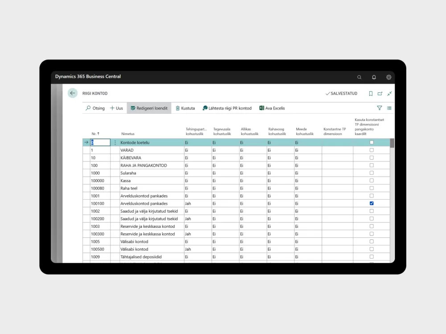Uncheck the checkbox for account 100100
This screenshot has width=446, height=334.
tap(372, 203)
